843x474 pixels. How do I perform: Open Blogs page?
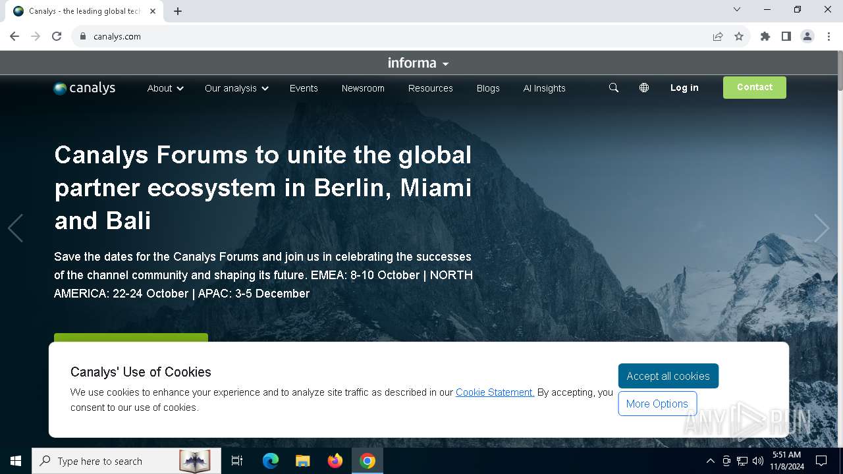tap(488, 88)
